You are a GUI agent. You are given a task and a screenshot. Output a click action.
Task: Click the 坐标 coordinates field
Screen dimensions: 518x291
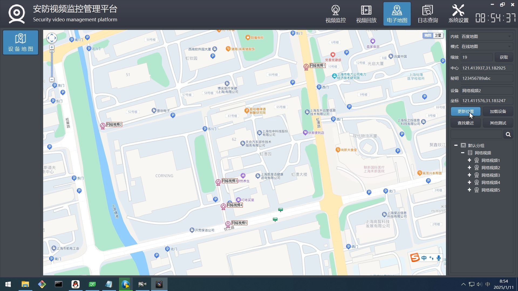[486, 101]
